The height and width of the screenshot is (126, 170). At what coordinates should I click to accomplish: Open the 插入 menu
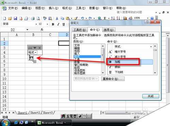(53, 8)
